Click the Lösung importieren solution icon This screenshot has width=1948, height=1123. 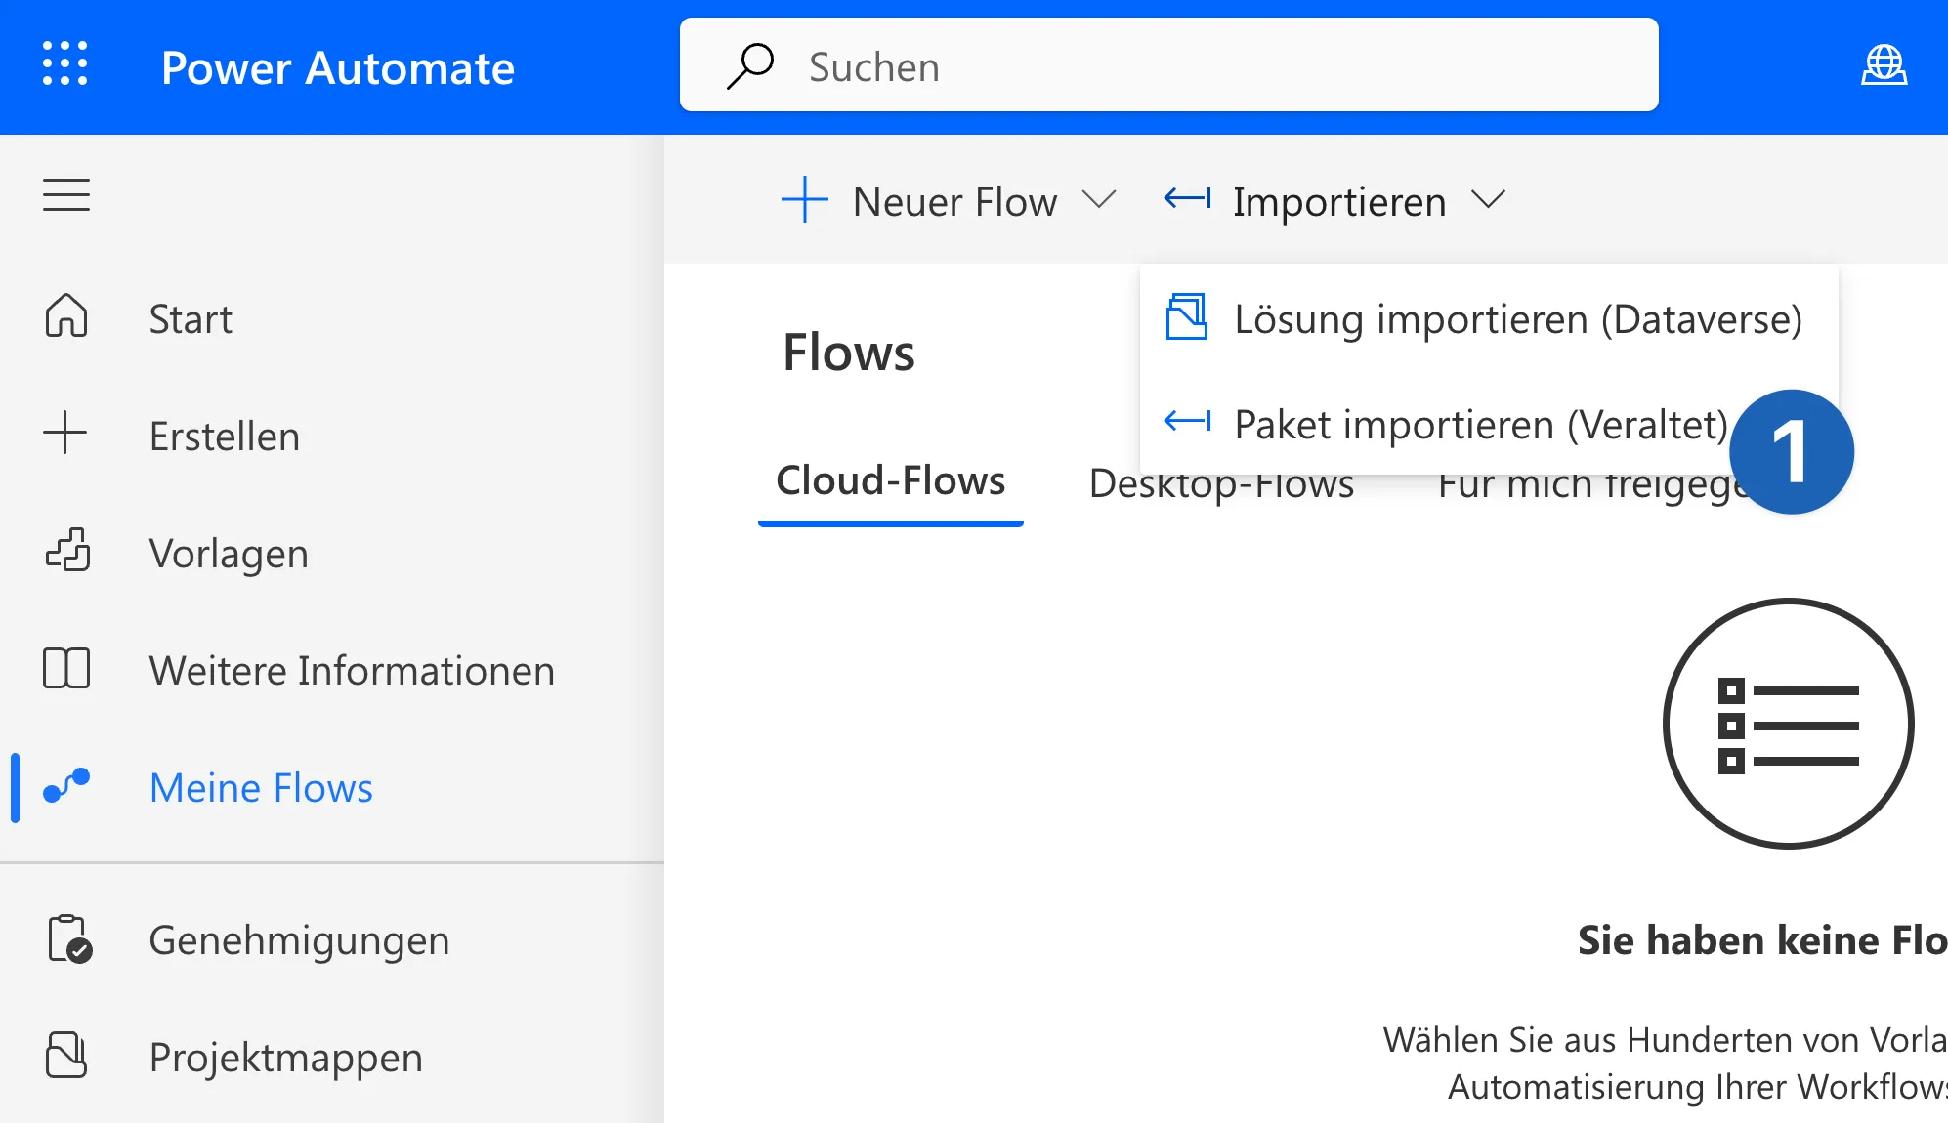[x=1186, y=317]
